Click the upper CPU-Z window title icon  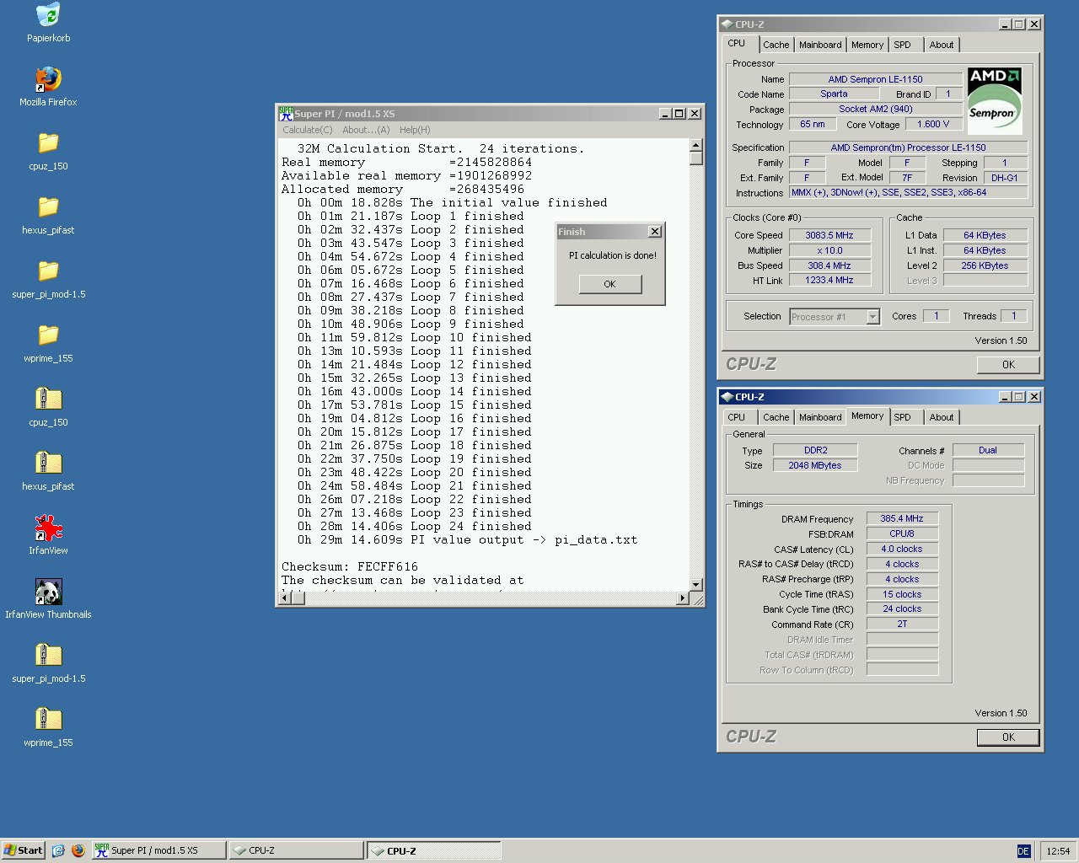[727, 24]
